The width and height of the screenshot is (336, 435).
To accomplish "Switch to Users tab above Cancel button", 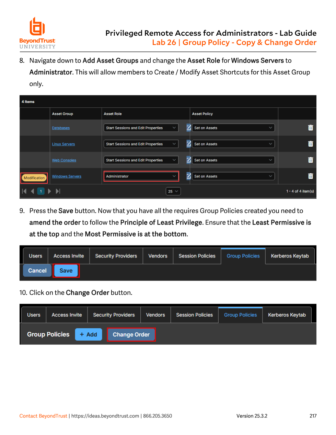I will coord(35,256).
